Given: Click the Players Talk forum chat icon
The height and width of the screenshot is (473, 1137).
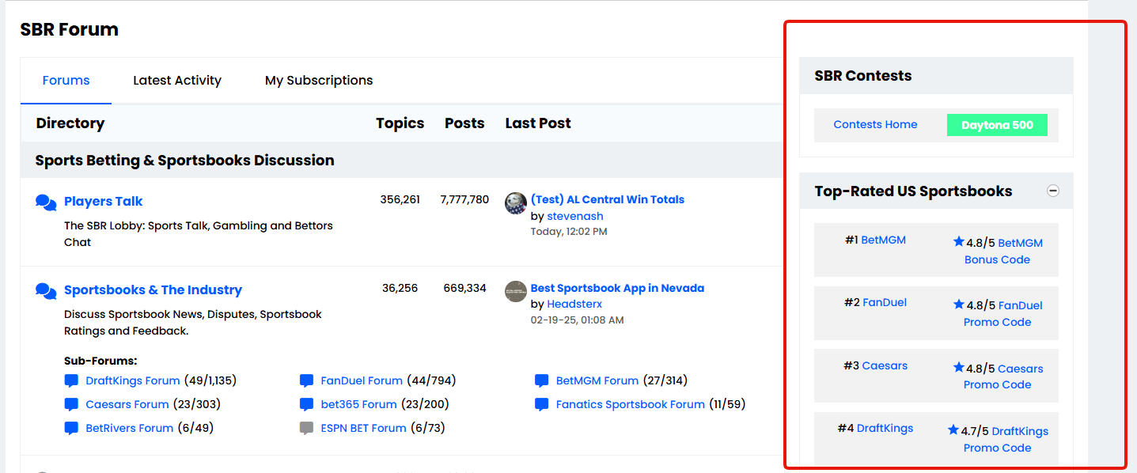Looking at the screenshot, I should pyautogui.click(x=46, y=202).
